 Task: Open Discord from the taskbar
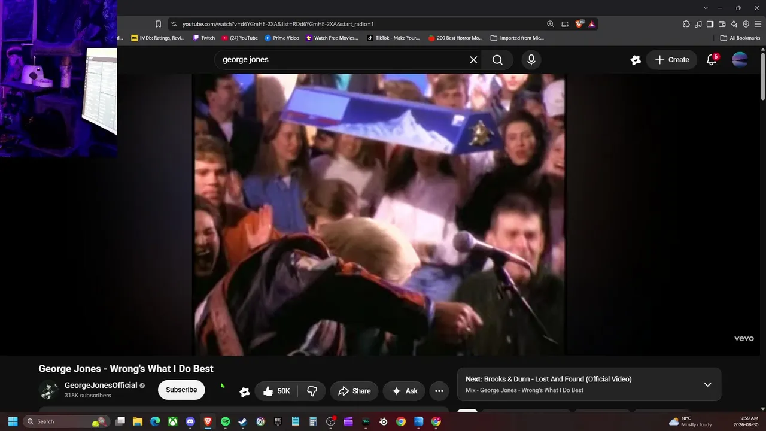(x=190, y=421)
